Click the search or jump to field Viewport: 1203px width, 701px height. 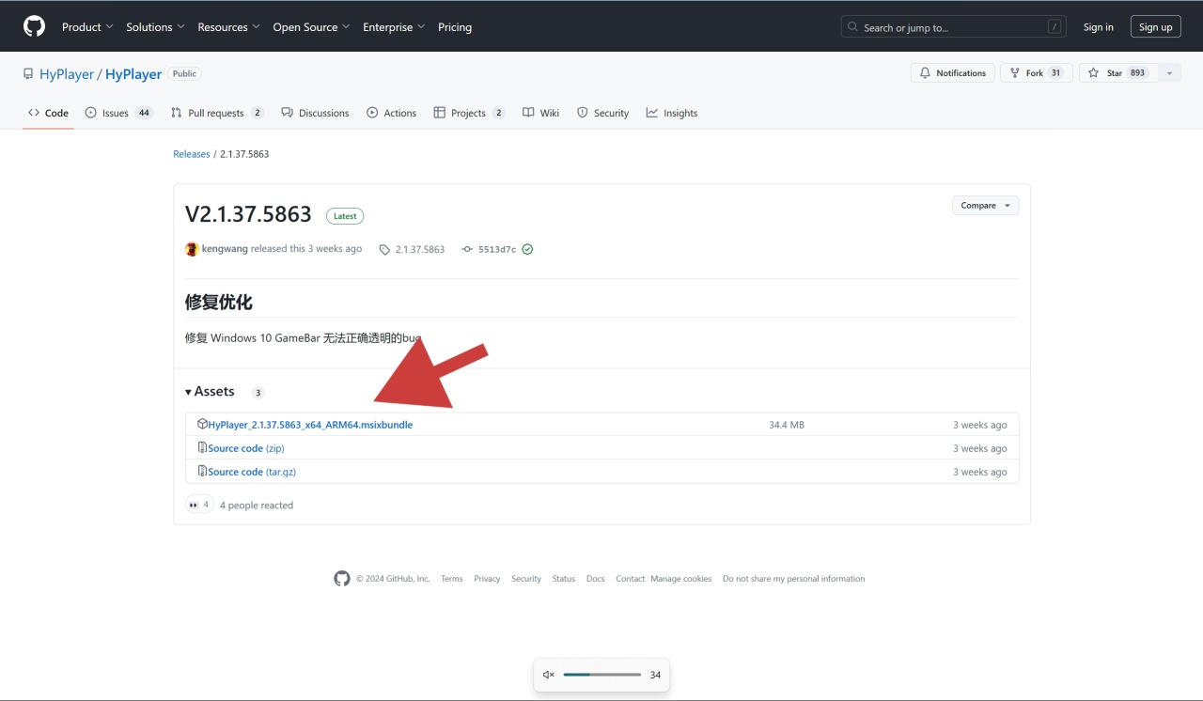click(x=954, y=27)
